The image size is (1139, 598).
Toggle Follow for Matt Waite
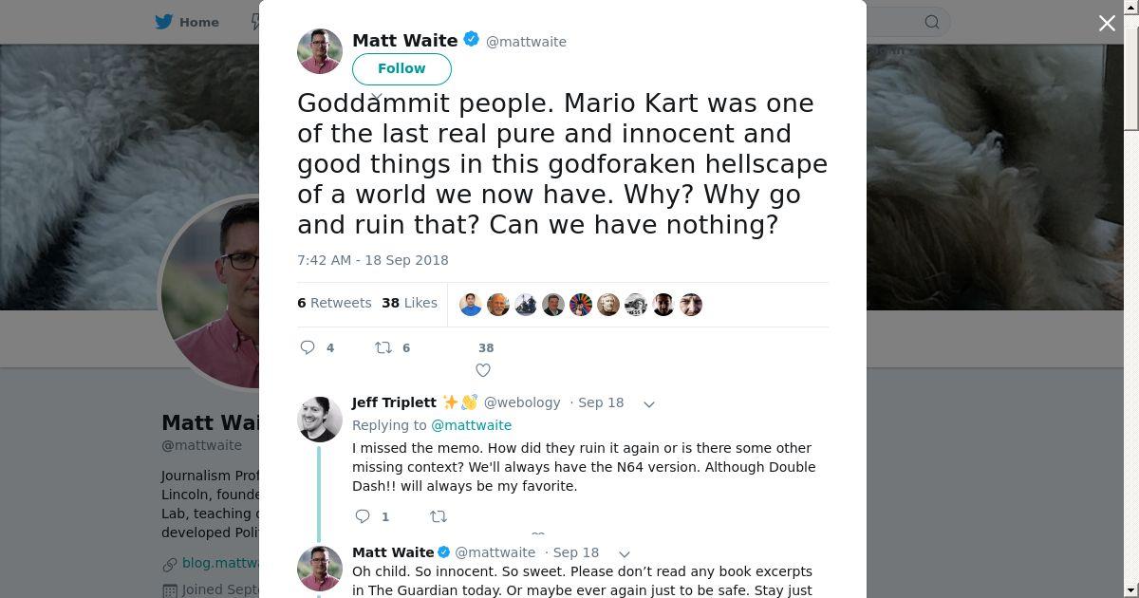(x=401, y=68)
